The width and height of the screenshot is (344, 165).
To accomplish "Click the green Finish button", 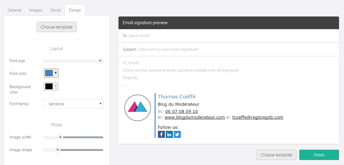I will pos(319,155).
